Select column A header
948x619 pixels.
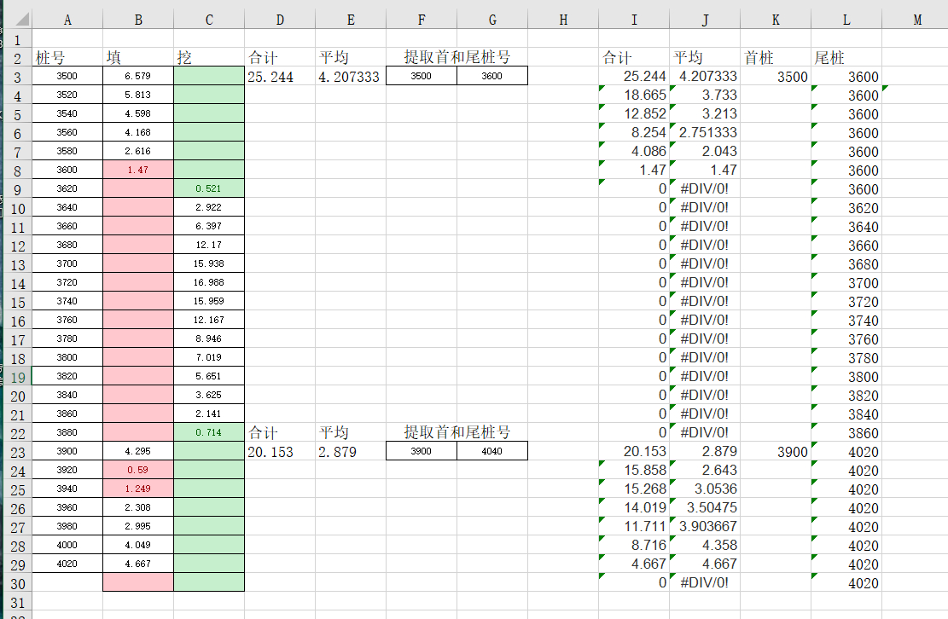[x=67, y=20]
